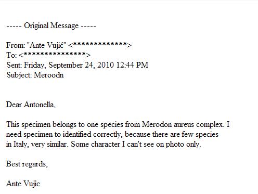This screenshot has width=258, height=194.
Task: Click the "To:" label
Action: (x=11, y=55)
